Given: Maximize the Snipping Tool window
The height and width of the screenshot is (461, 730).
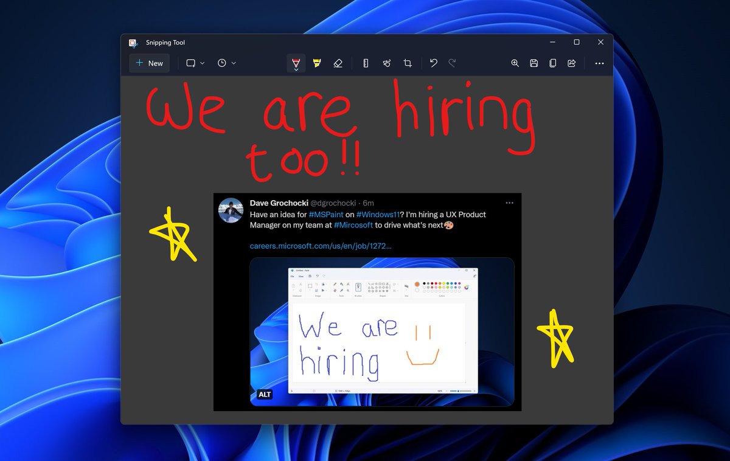Looking at the screenshot, I should (x=577, y=42).
